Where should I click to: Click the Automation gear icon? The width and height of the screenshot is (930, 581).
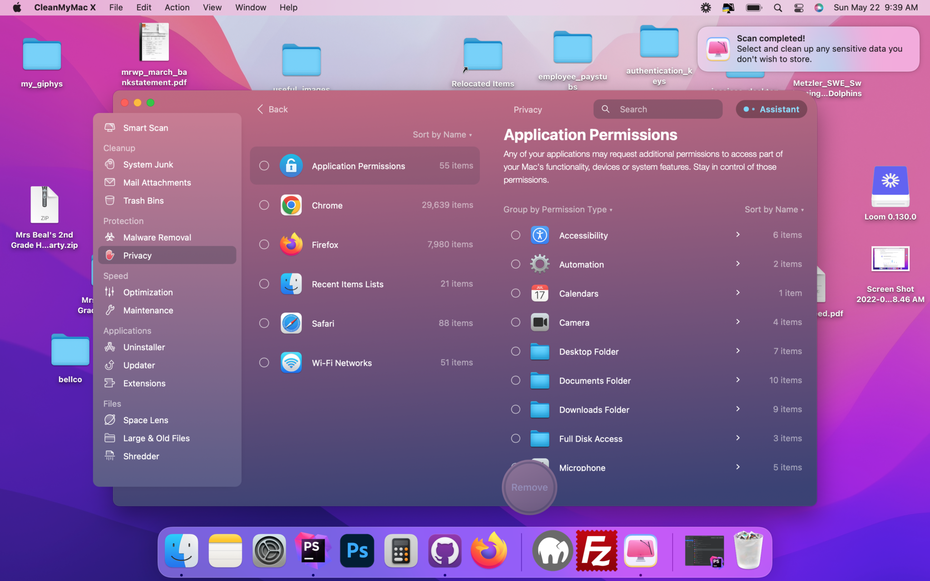click(540, 264)
